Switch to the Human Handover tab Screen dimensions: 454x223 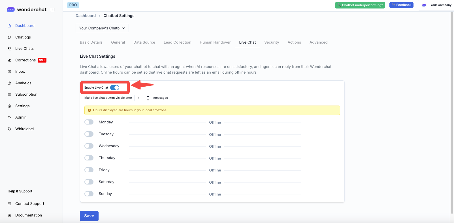point(215,42)
